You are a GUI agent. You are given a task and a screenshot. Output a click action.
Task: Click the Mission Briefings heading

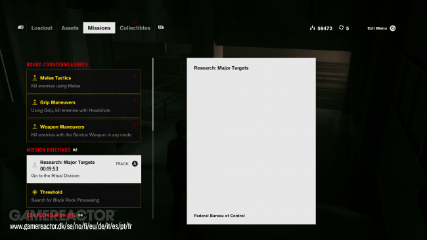coord(49,150)
